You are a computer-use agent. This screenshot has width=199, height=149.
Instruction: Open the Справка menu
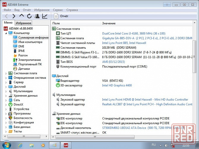click(72, 10)
